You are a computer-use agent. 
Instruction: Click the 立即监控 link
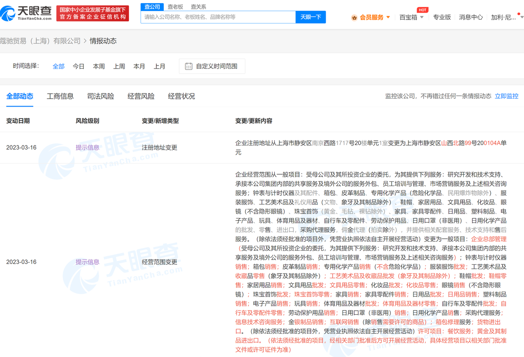(507, 96)
